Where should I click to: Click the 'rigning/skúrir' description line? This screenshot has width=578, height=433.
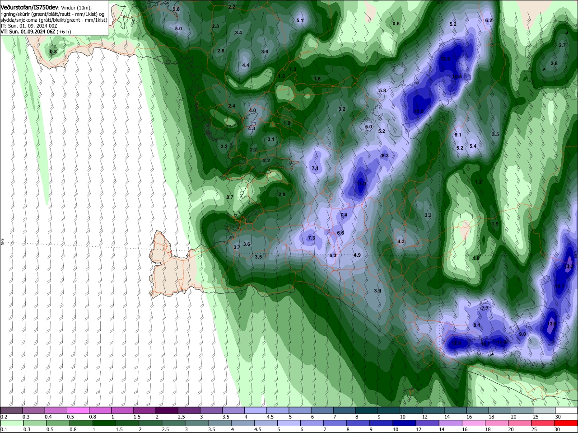point(52,14)
